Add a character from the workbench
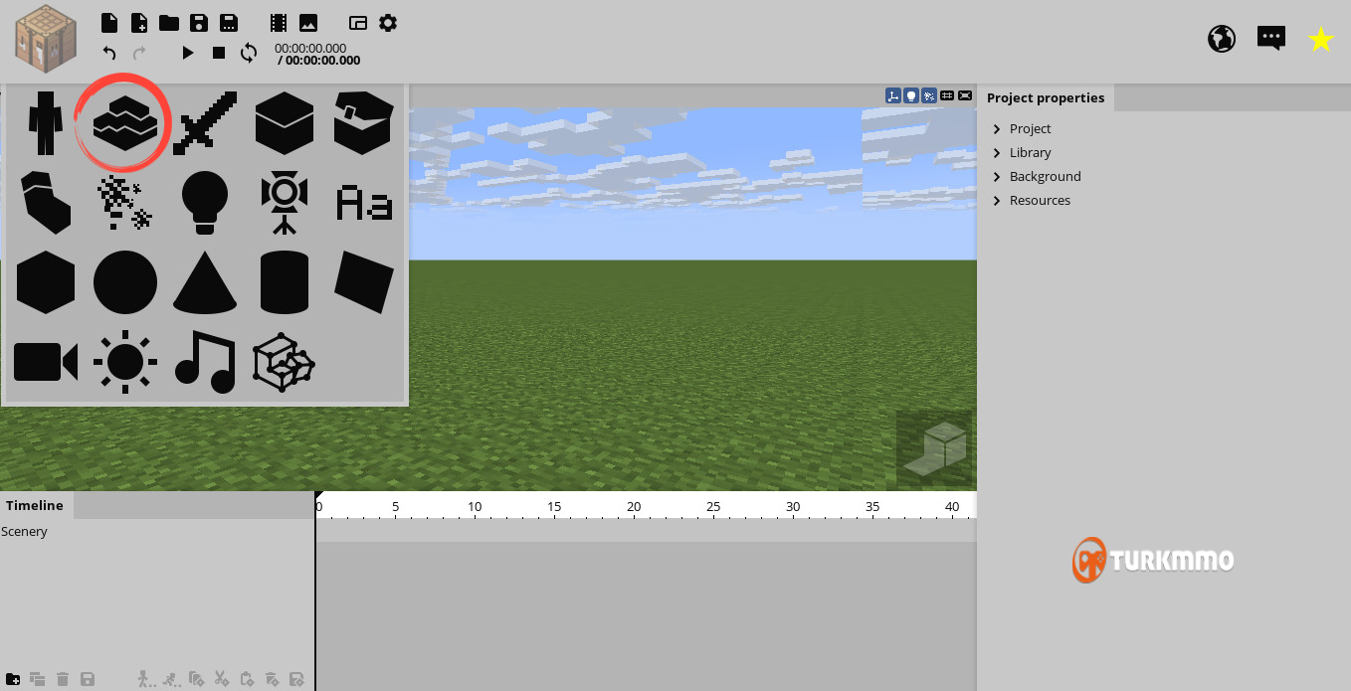1351x691 pixels. [x=45, y=123]
